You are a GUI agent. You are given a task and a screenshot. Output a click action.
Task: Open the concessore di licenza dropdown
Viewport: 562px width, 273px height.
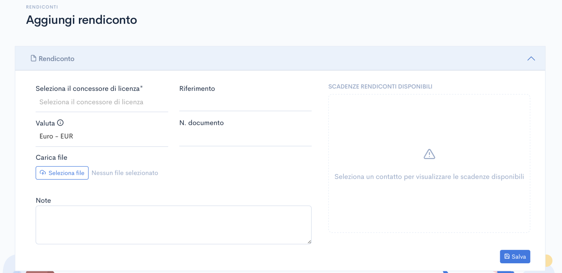pos(102,102)
